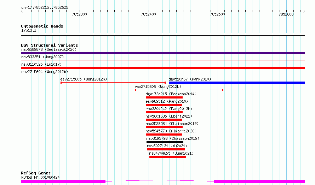Select the red bar under nsv3528564

click(164, 127)
